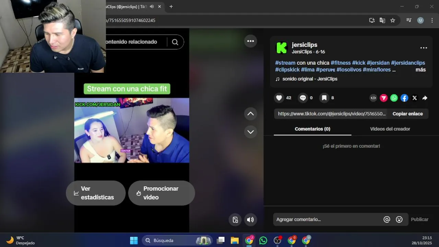Open Task View from taskbar
The height and width of the screenshot is (247, 439).
pos(221,240)
